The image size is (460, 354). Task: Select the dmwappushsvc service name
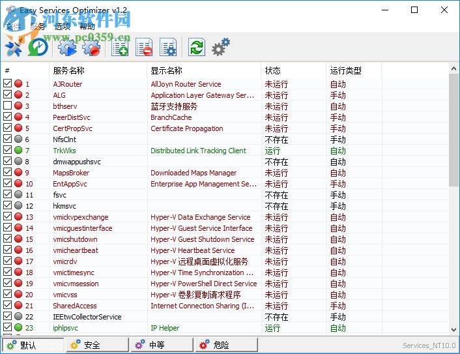[x=77, y=162]
